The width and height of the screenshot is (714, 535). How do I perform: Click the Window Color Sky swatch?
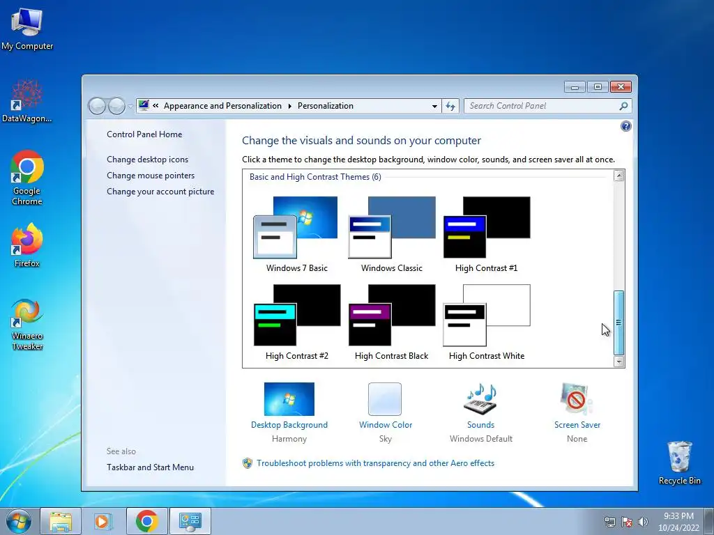point(385,399)
